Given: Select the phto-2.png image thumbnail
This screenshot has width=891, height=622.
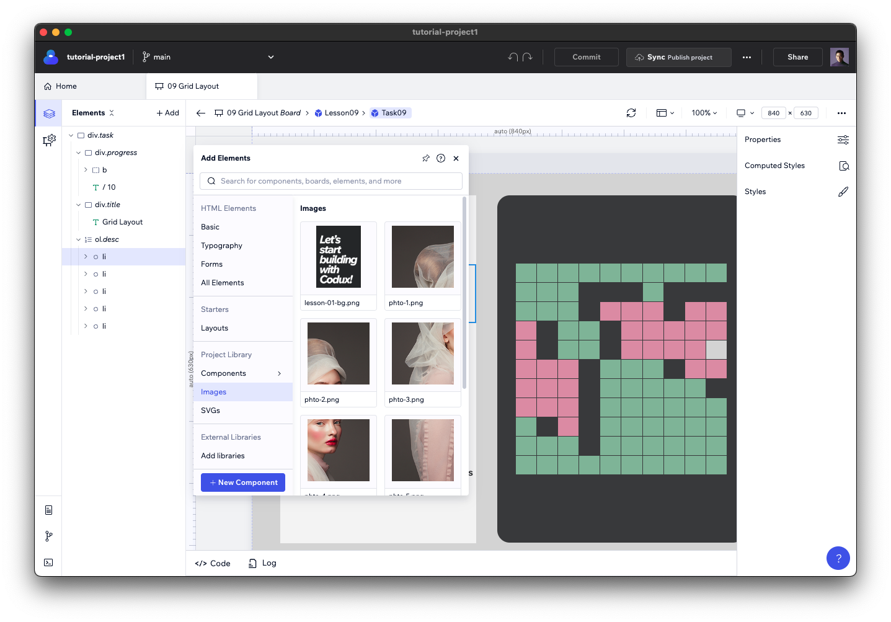Looking at the screenshot, I should coord(339,363).
